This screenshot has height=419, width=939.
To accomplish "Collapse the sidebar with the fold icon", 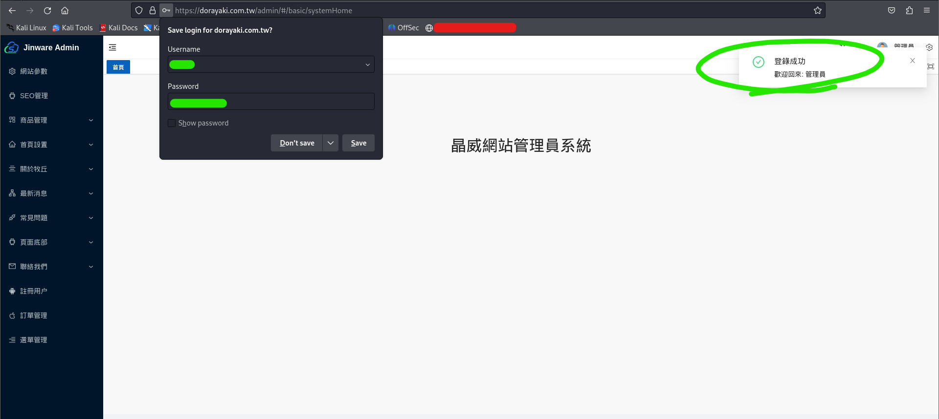I will (x=112, y=47).
